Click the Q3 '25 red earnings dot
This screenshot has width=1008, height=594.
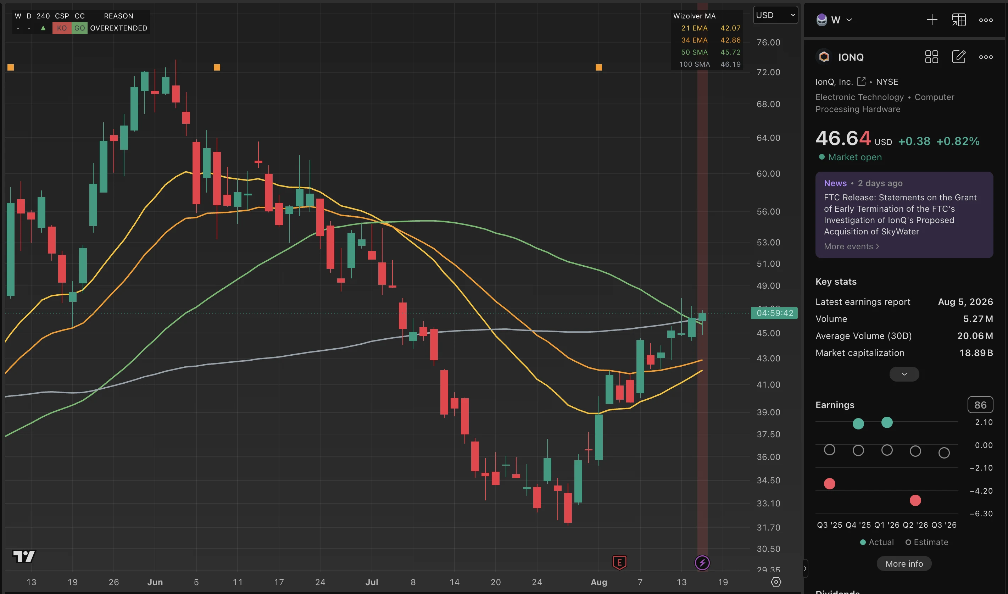click(830, 483)
